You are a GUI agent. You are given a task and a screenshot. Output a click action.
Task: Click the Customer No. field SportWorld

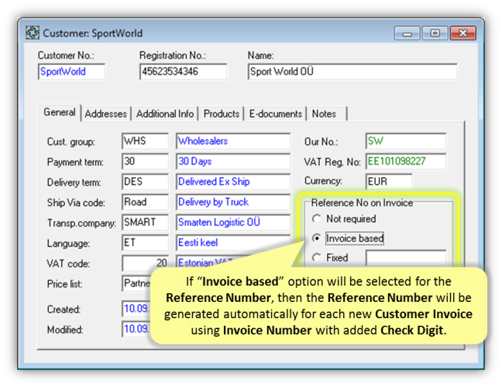click(x=72, y=72)
